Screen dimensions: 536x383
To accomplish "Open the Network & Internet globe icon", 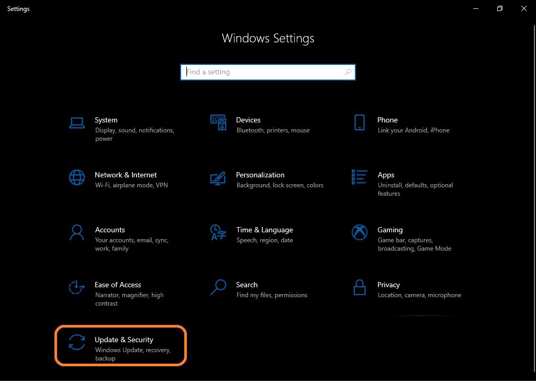I will (77, 177).
